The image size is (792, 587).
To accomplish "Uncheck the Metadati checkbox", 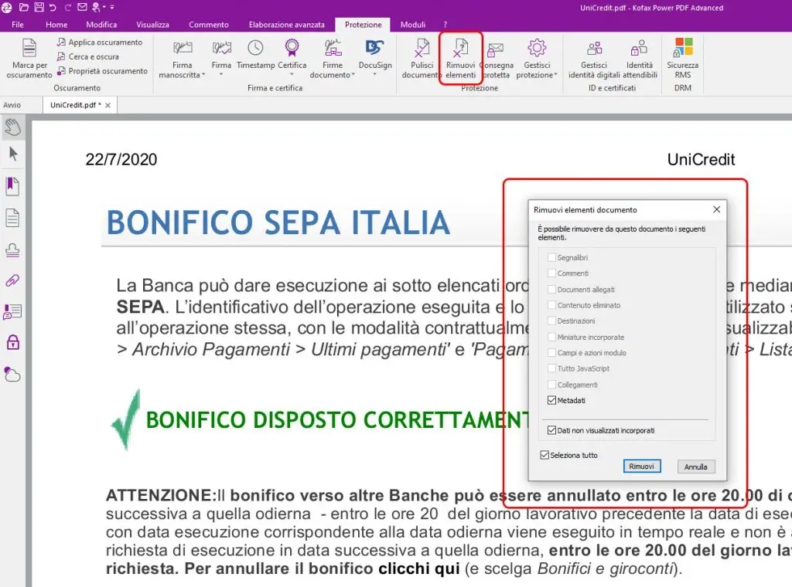I will (x=551, y=401).
